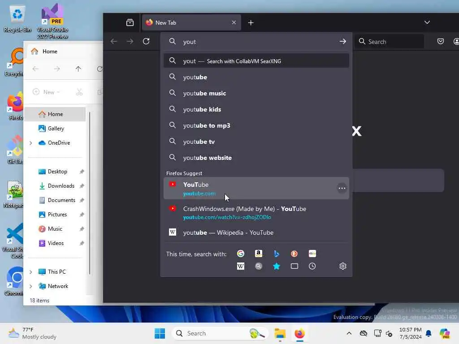Switch to the New Tab tab
The image size is (459, 344).
pos(191,22)
